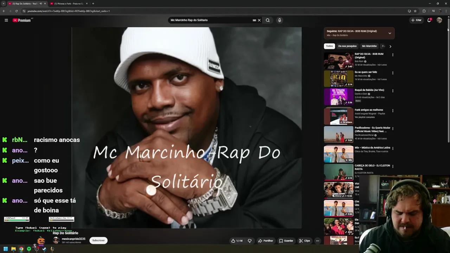Open options for Mix Música da América Latina
The width and height of the screenshot is (450, 253).
tap(393, 148)
